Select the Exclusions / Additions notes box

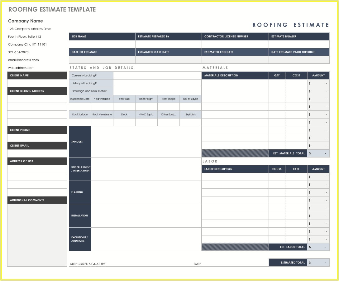point(146,239)
